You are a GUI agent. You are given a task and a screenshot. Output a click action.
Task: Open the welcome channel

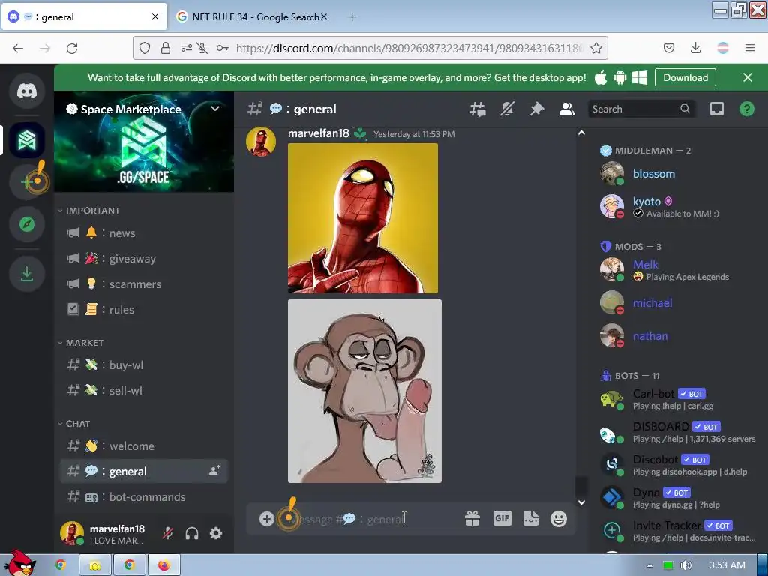click(144, 446)
